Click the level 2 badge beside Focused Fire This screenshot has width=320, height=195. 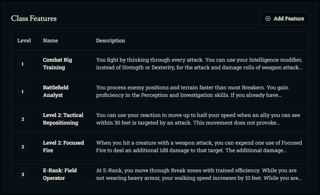pyautogui.click(x=23, y=147)
